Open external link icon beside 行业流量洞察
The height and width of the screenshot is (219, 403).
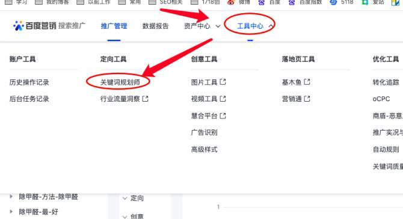[x=145, y=99]
